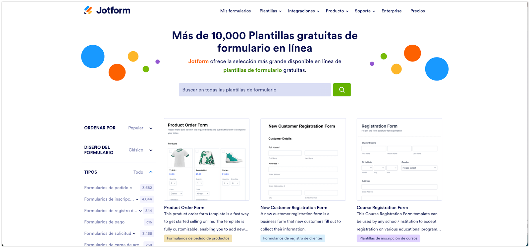Click the "Más de 10,000 Plantillas gratuitas" heading
The width and height of the screenshot is (530, 248).
pyautogui.click(x=265, y=42)
